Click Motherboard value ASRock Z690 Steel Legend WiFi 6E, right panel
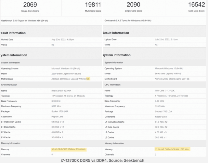 click(x=172, y=79)
